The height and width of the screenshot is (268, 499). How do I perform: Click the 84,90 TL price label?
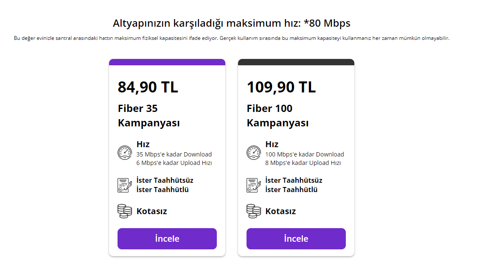coord(148,87)
